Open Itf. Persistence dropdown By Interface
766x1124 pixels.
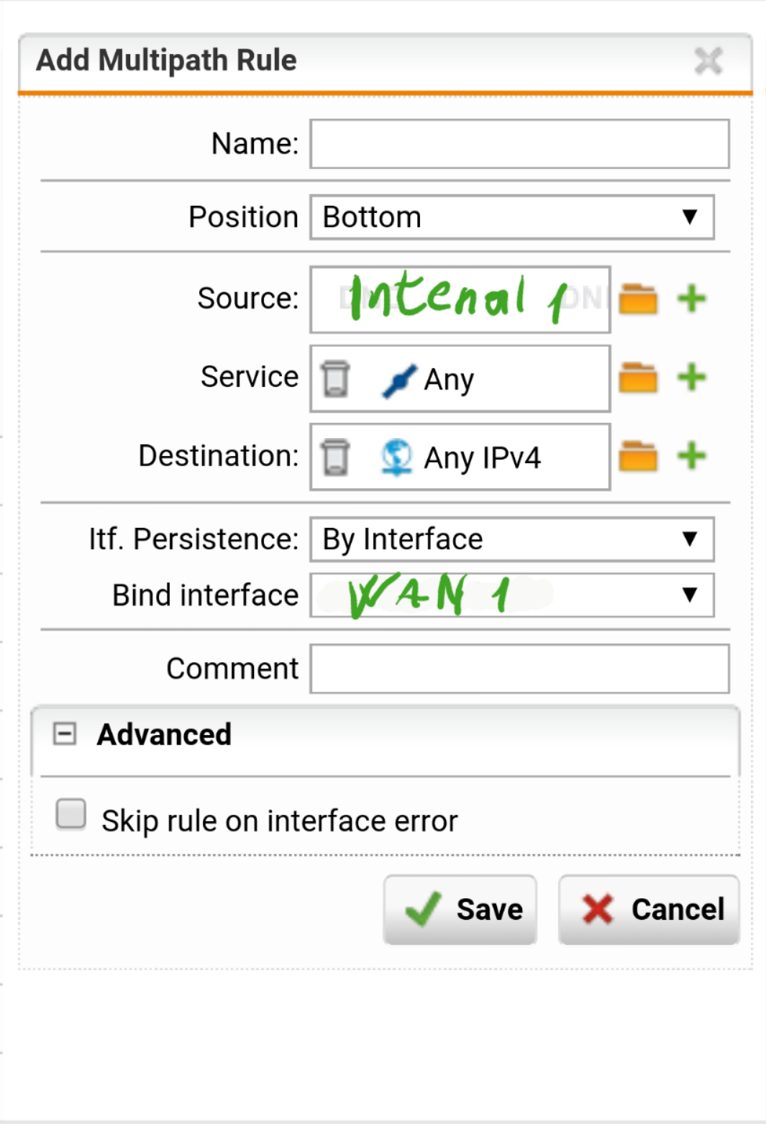click(512, 539)
